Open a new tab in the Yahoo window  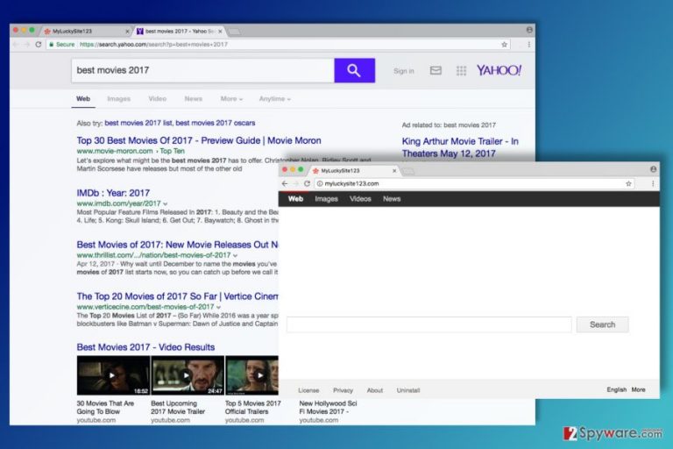tap(235, 32)
